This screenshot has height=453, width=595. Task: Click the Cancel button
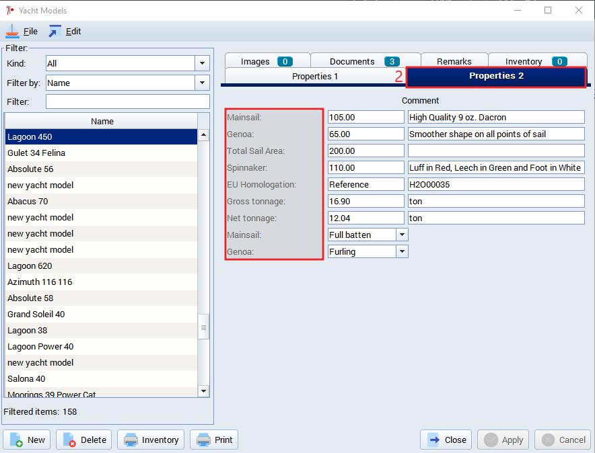pos(563,440)
